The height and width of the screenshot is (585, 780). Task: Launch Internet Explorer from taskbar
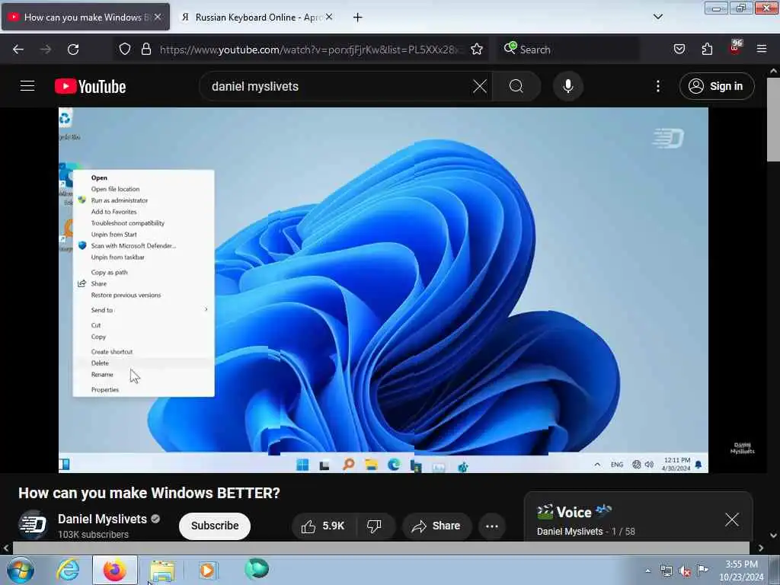[68, 570]
